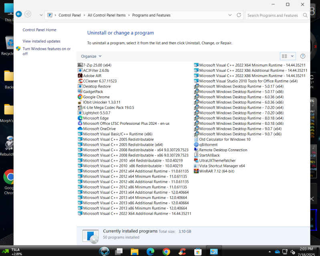Select Visual C++ 2010 x86 Redistributable
This screenshot has height=256, width=320.
(130, 166)
